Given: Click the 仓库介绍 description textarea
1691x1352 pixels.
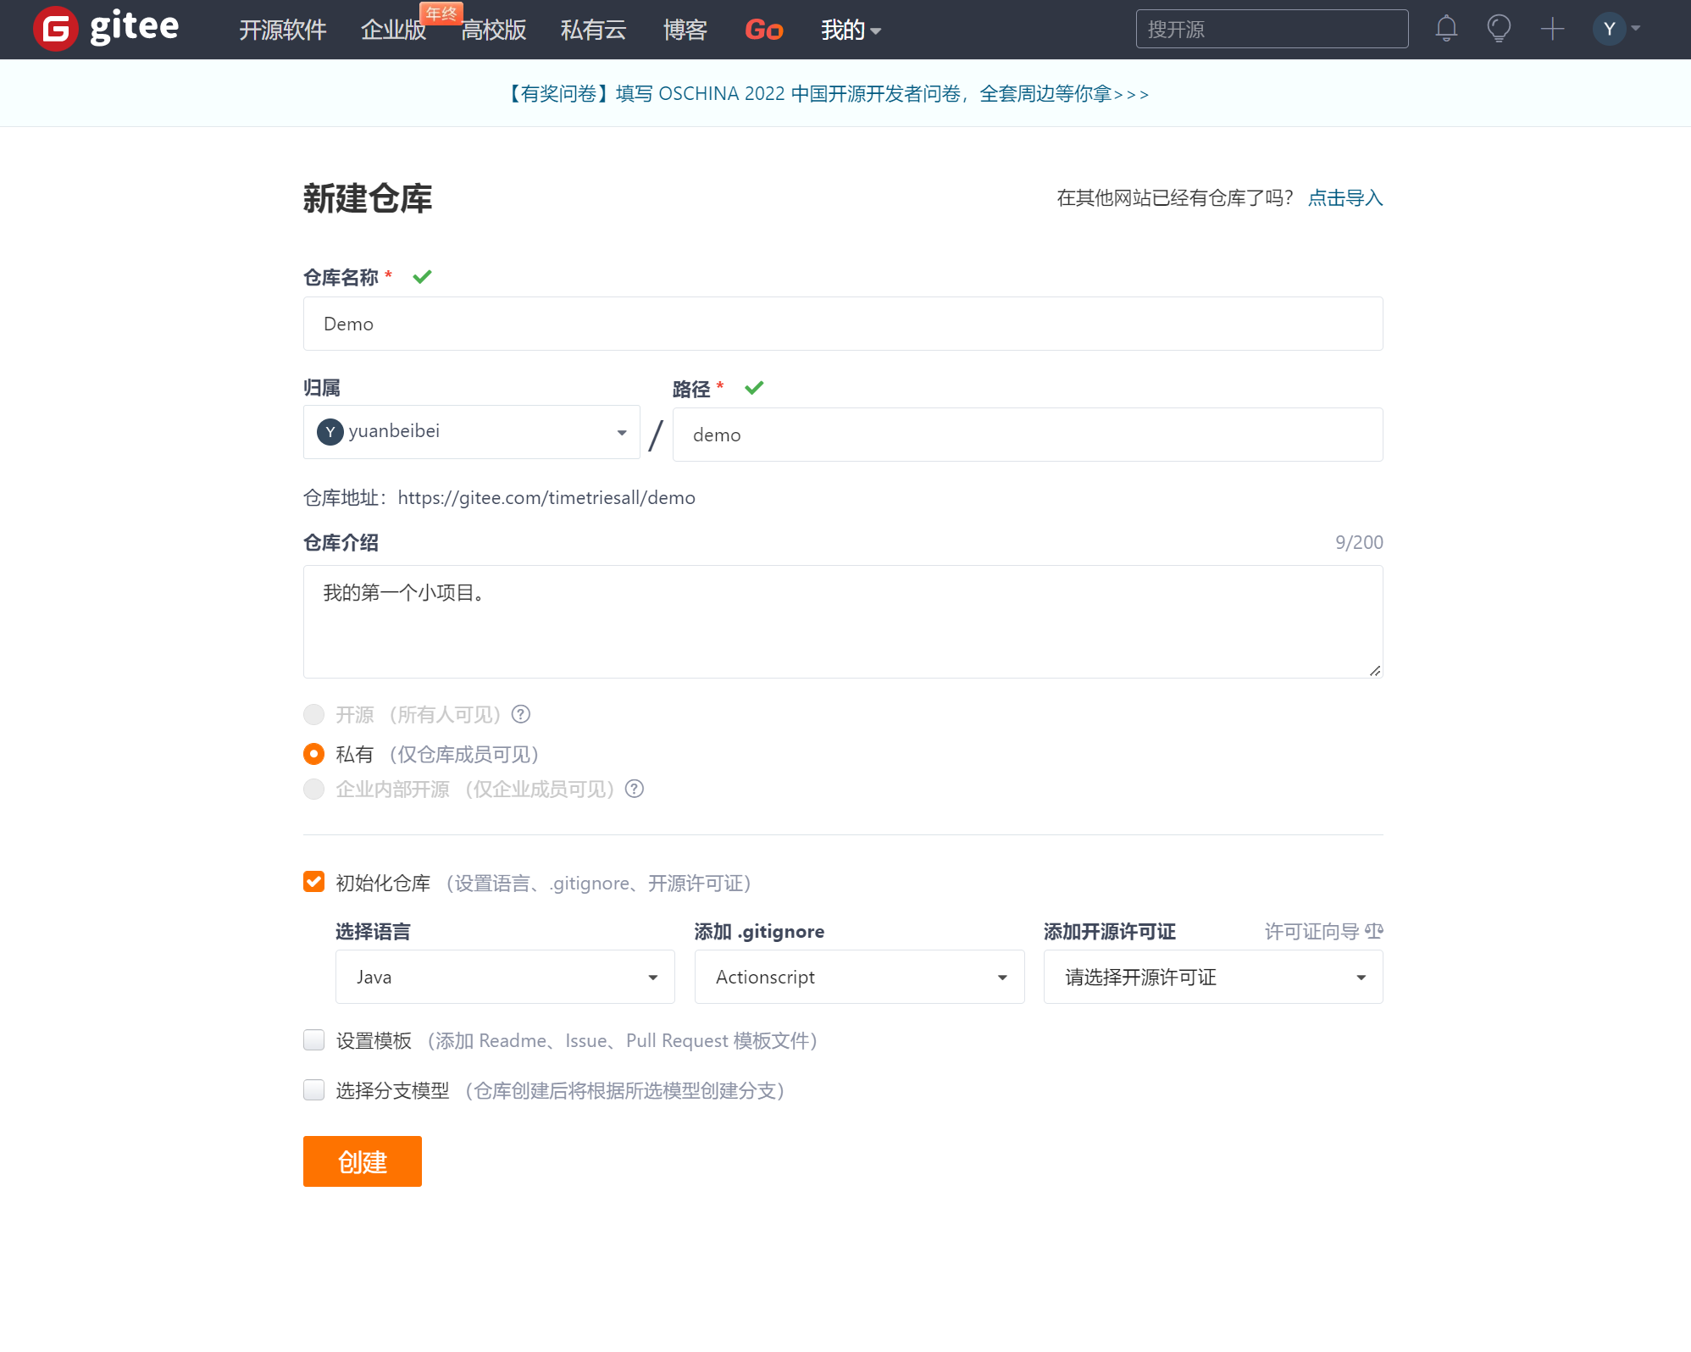Looking at the screenshot, I should 842,621.
